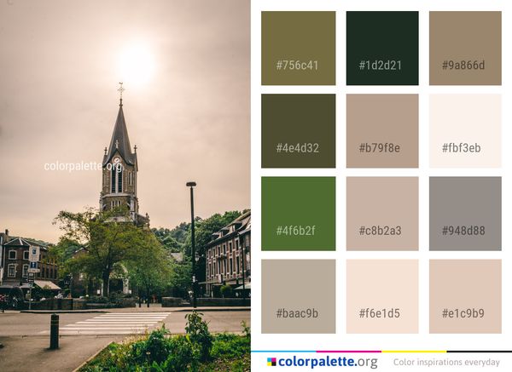Select the green #4f6b2f swatch
The height and width of the screenshot is (372, 512).
[298, 214]
